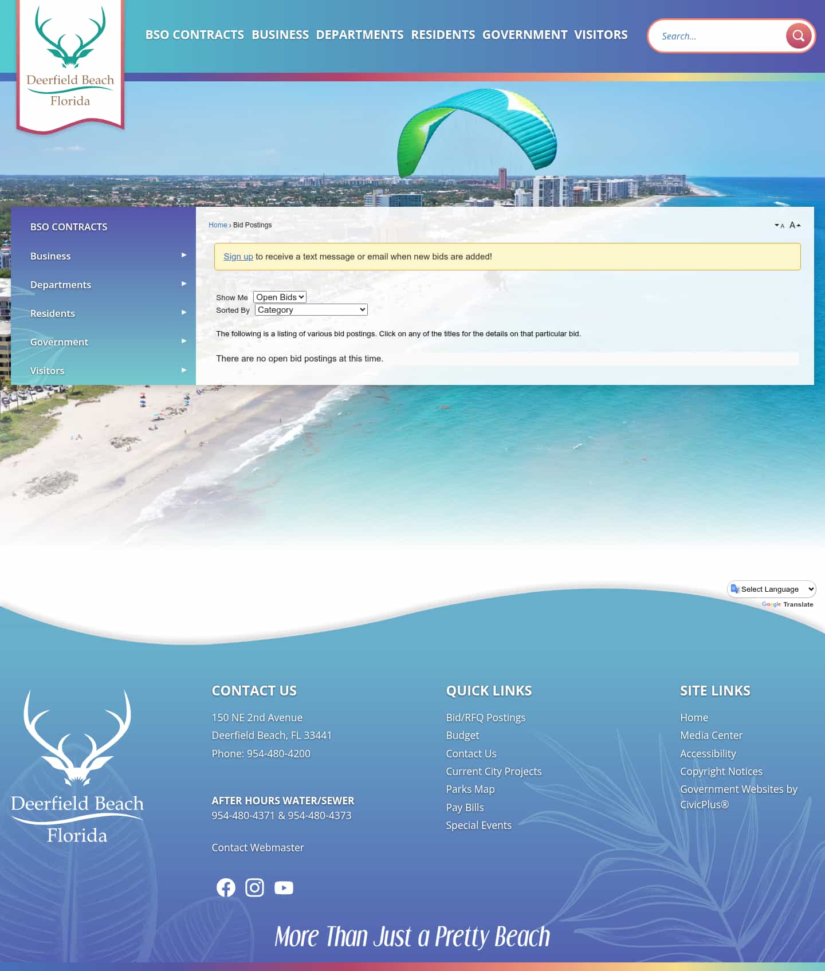The image size is (825, 971).
Task: Click 'More Than Just a Pretty Beach' tagline
Action: (x=412, y=937)
